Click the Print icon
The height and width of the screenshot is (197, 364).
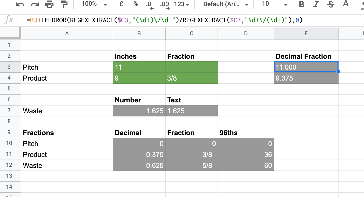49,4
